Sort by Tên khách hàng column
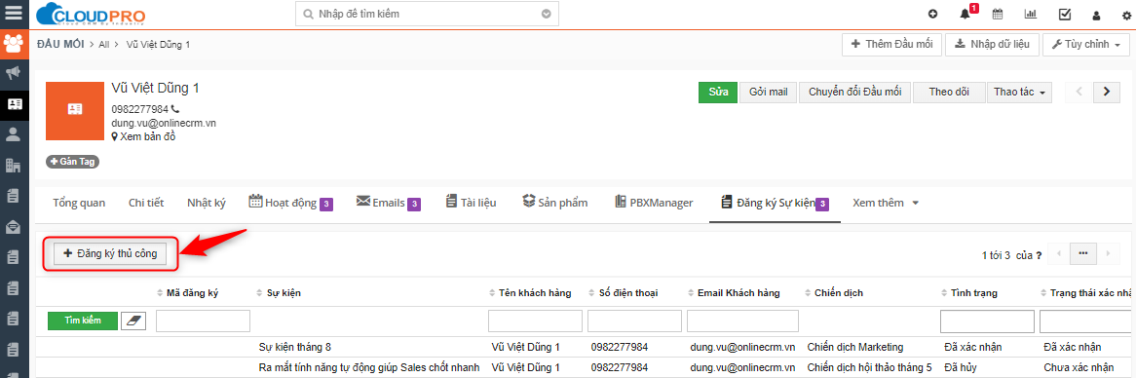This screenshot has width=1136, height=378. (530, 292)
